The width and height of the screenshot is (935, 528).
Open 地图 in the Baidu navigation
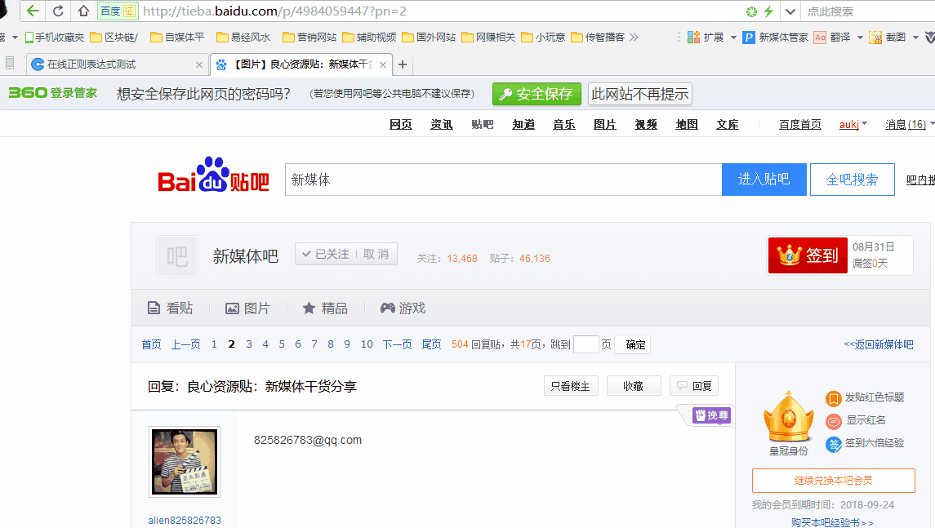(687, 124)
